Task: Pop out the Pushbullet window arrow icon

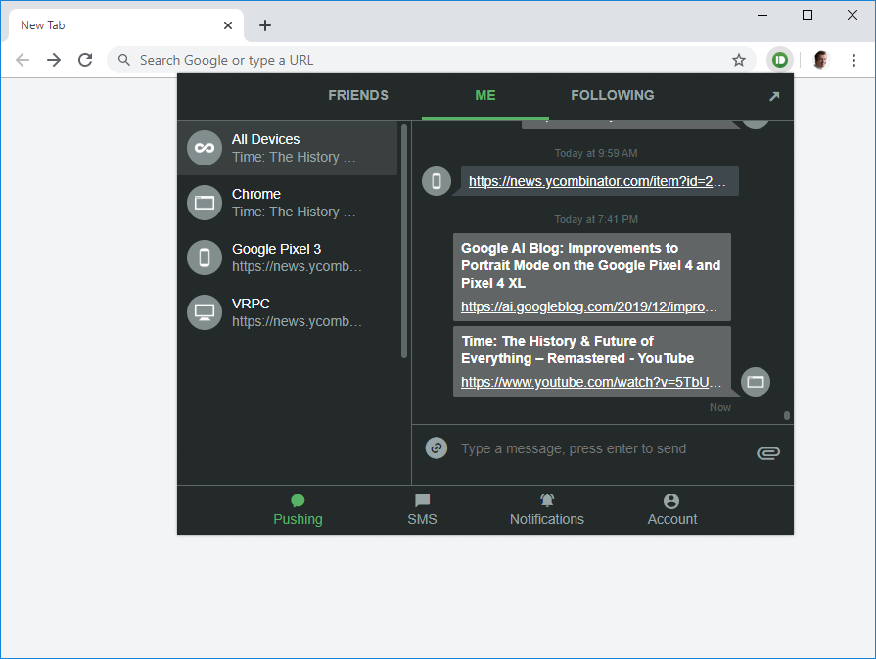Action: [x=774, y=96]
